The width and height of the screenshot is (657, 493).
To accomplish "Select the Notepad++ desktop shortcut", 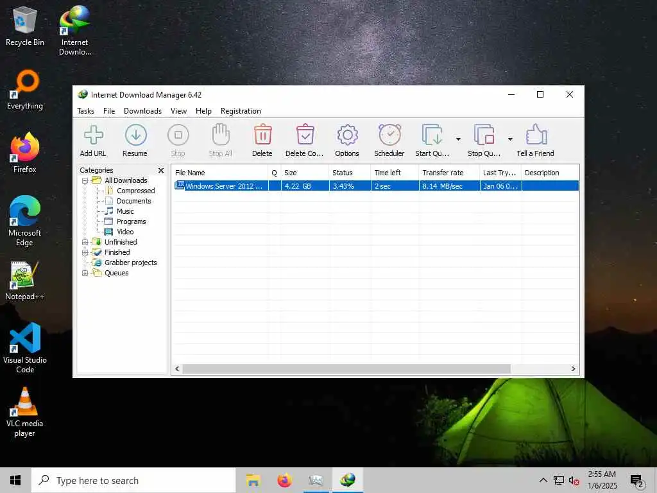I will click(25, 281).
